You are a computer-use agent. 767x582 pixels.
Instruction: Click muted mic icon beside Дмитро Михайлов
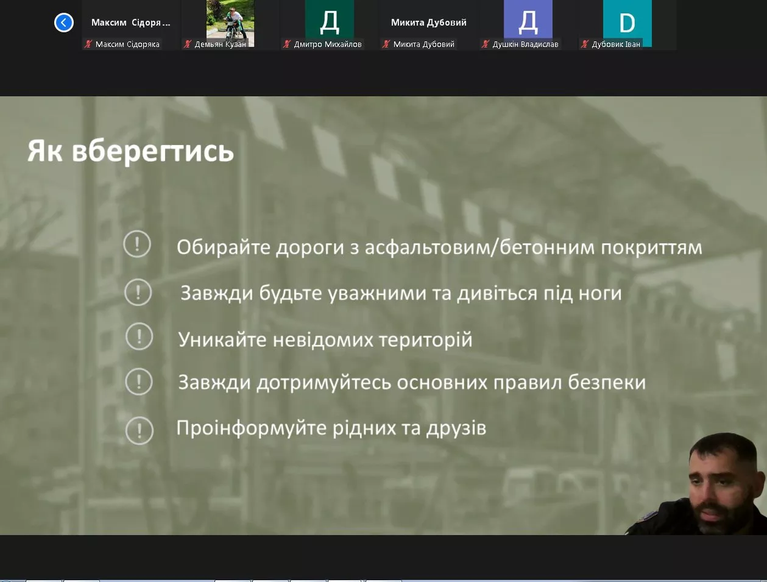(287, 44)
